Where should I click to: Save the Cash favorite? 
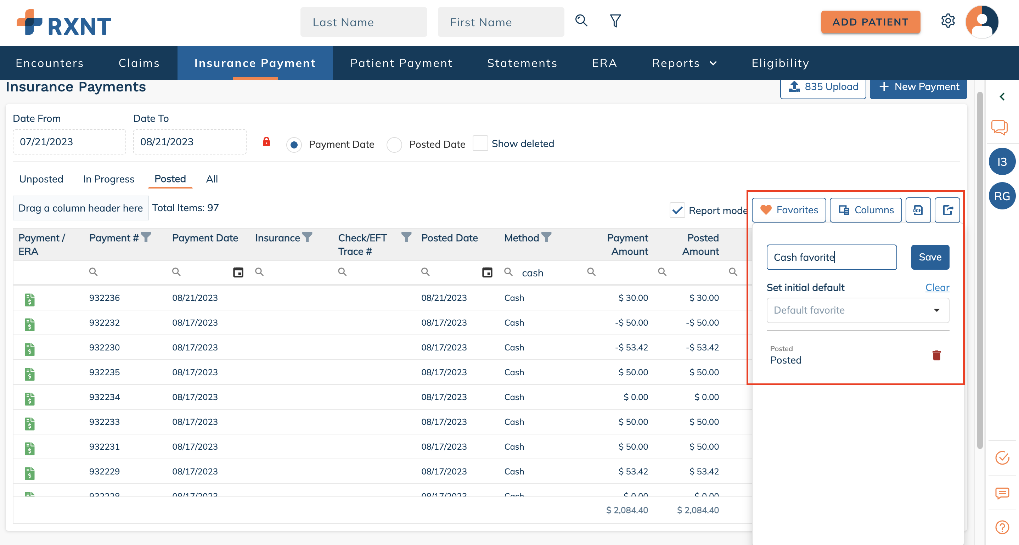click(930, 257)
